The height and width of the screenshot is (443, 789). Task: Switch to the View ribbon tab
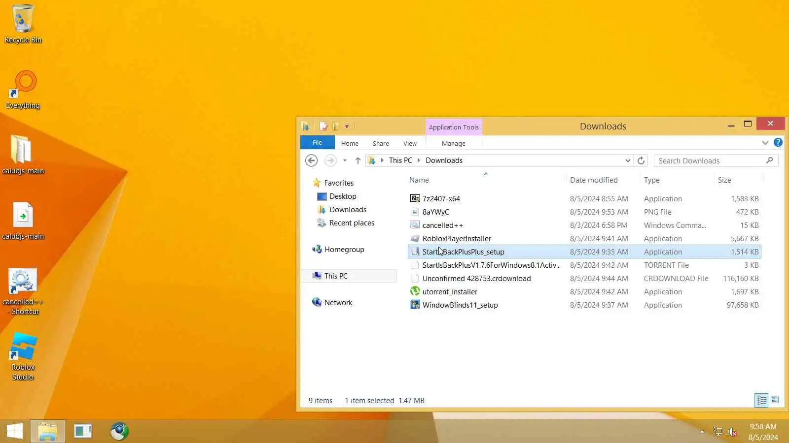[410, 143]
